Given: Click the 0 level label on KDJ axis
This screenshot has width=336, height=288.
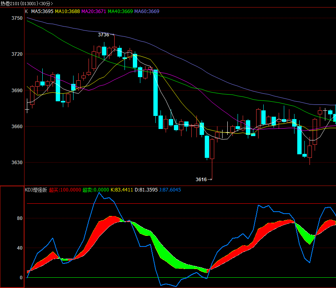Looking at the screenshot, I should [21, 278].
